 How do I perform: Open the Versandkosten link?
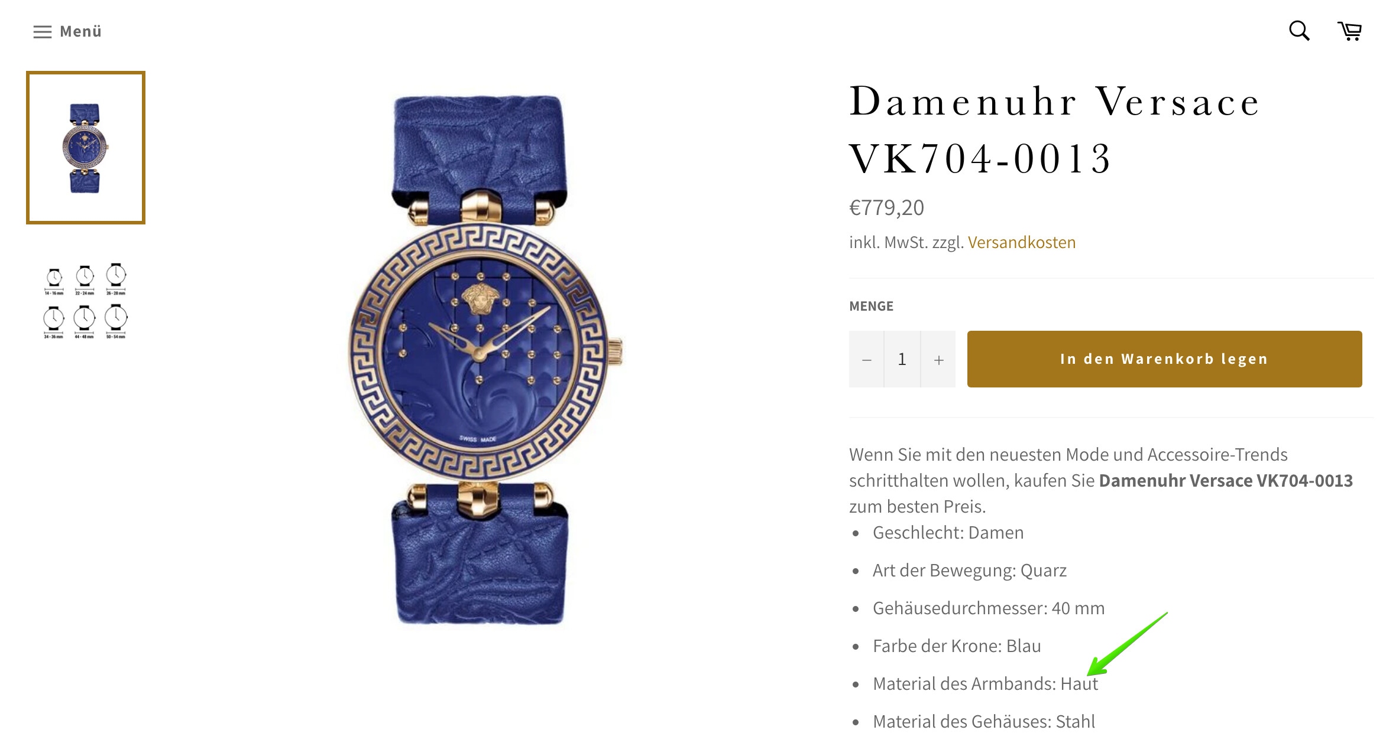point(1022,242)
